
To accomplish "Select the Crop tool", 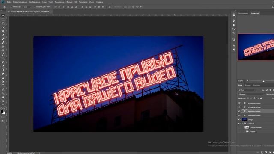I will [x=3, y=31].
